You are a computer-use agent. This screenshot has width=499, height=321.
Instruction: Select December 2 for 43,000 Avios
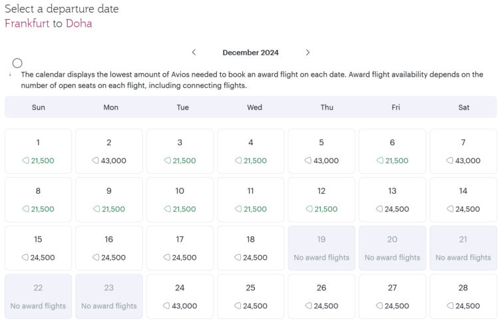coord(109,151)
